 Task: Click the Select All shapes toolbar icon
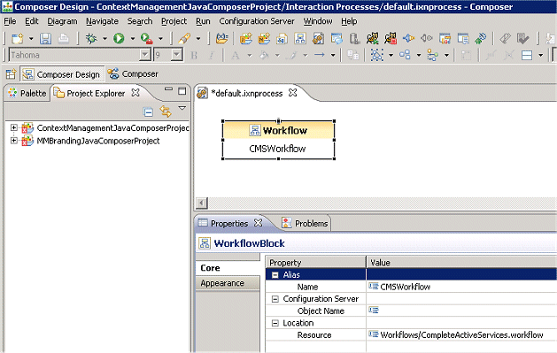click(x=377, y=55)
